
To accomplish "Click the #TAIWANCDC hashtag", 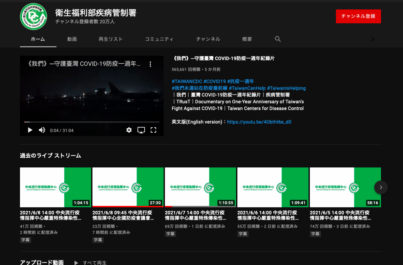I will [187, 81].
